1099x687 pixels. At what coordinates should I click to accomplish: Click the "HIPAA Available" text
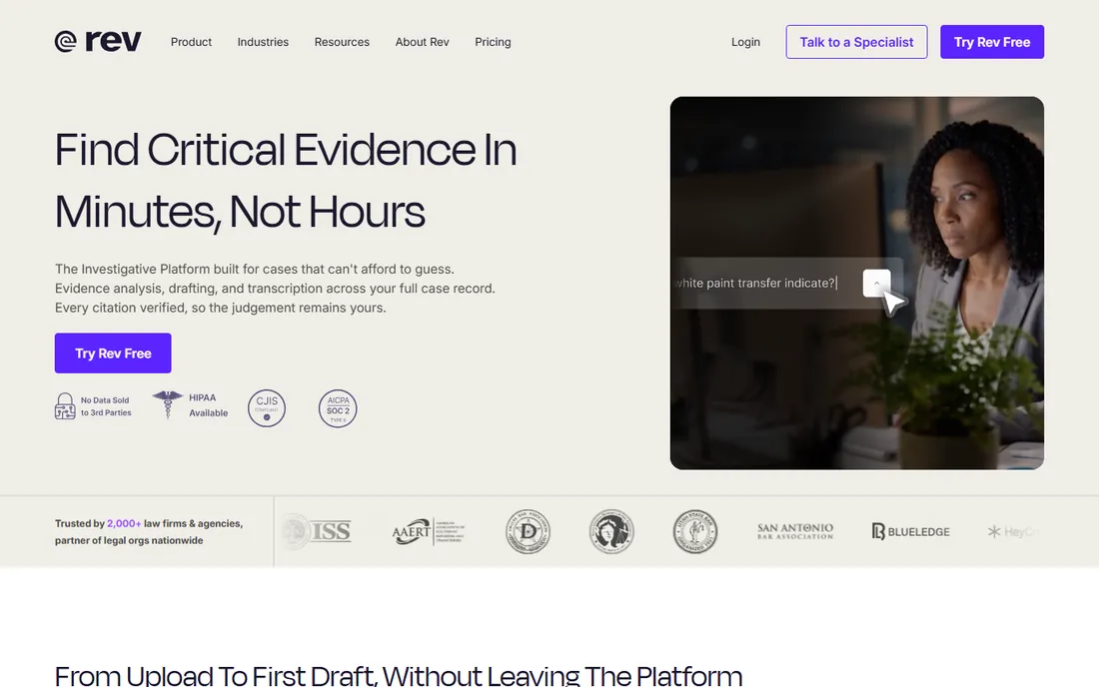coord(208,405)
